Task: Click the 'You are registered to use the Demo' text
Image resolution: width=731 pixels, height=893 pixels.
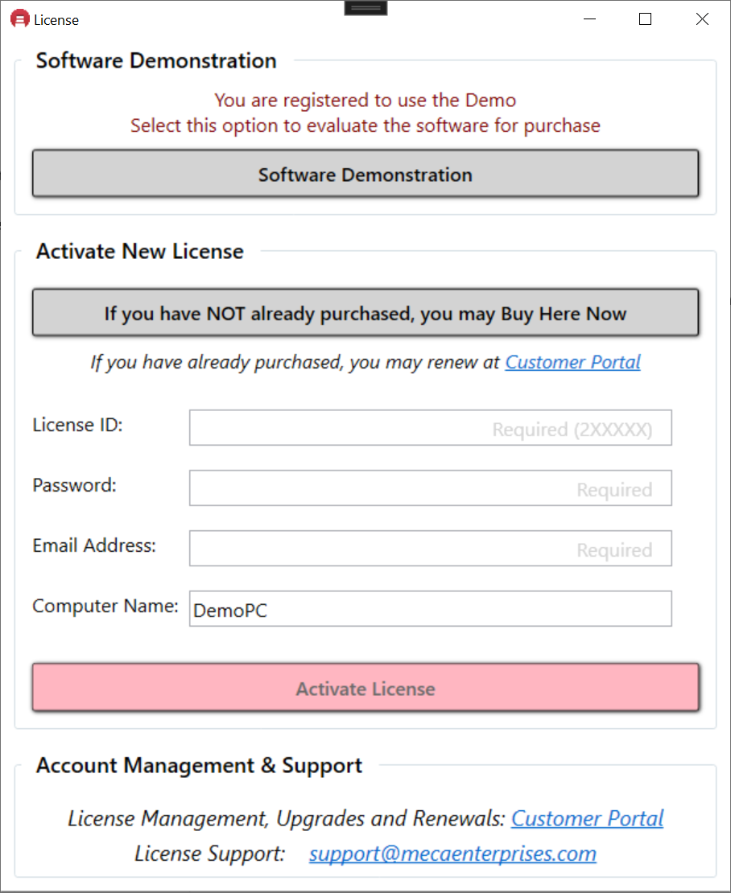Action: tap(365, 101)
